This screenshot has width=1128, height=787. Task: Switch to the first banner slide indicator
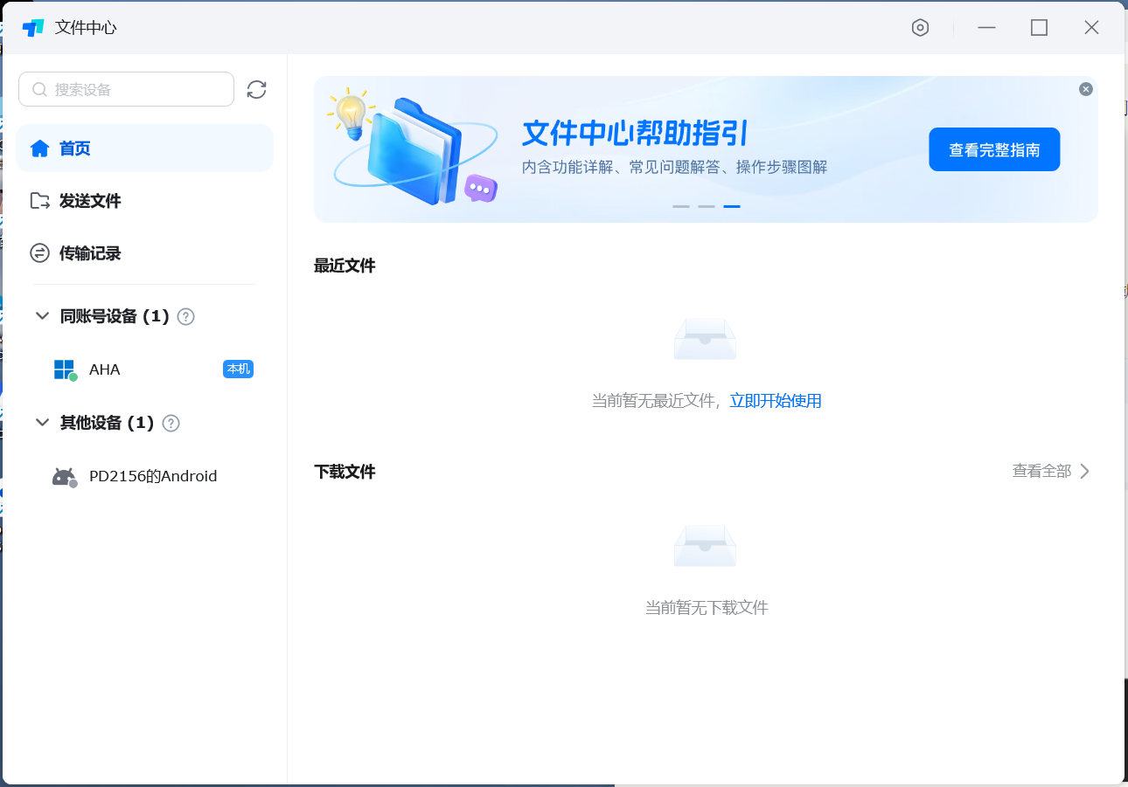pyautogui.click(x=680, y=207)
